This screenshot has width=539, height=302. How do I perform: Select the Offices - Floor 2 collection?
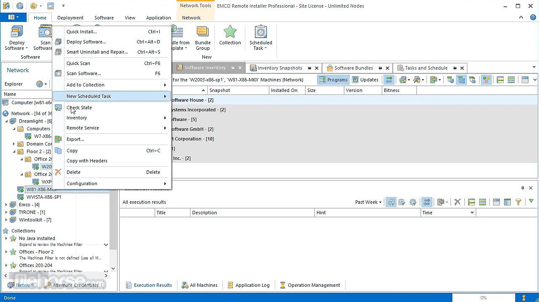[x=36, y=252]
